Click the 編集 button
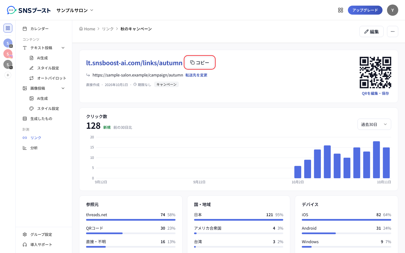405x253 pixels. (371, 31)
